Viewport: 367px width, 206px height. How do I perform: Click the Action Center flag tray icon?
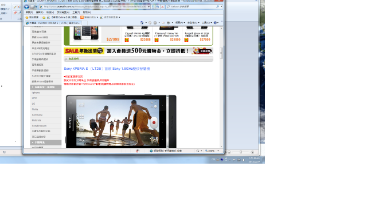tap(234, 160)
